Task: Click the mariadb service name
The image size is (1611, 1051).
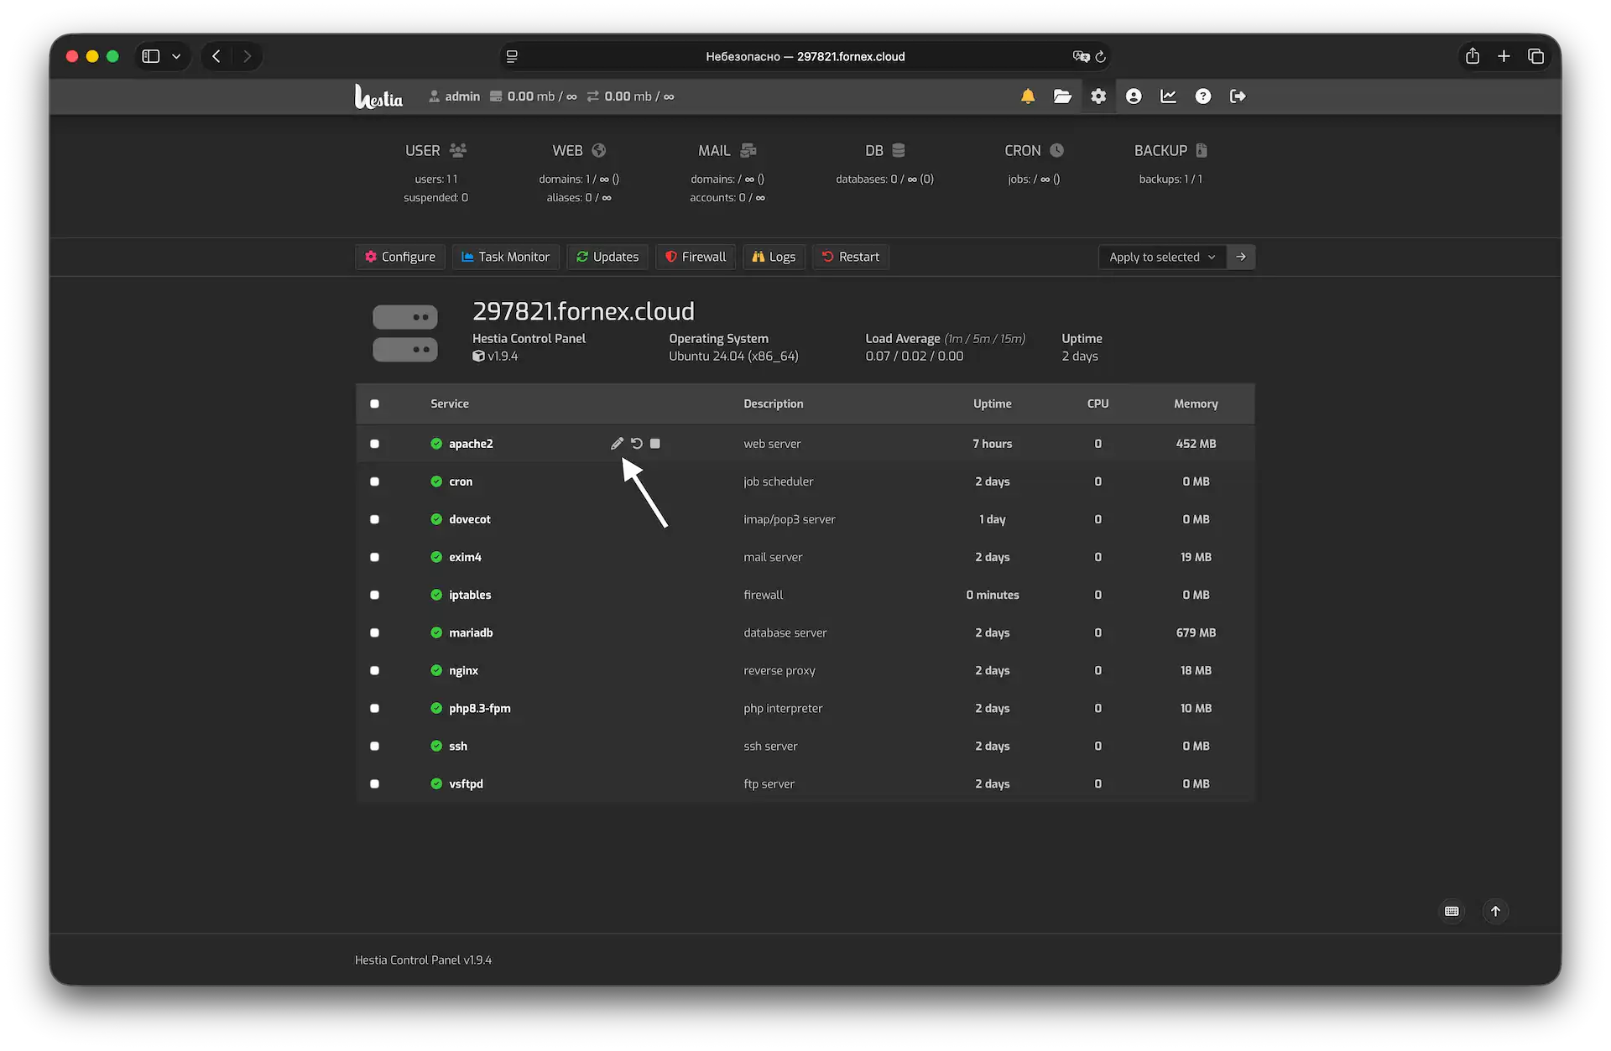Action: (x=471, y=632)
